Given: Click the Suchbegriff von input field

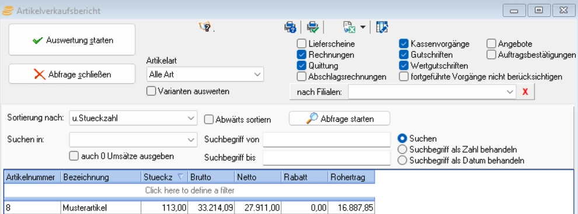Looking at the screenshot, I should (x=326, y=140).
